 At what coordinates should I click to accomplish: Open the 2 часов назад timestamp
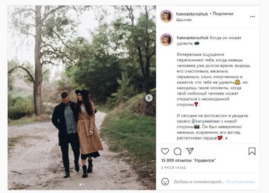(x=174, y=168)
